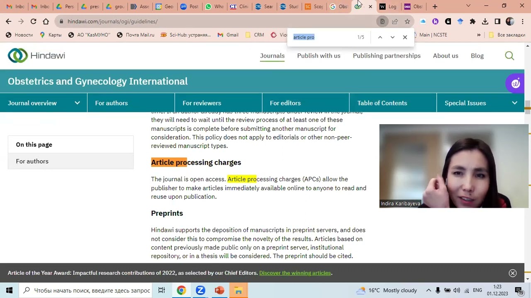Click the find field containing 'article pro'
Viewport: 531px width, 298px height.
pos(322,37)
